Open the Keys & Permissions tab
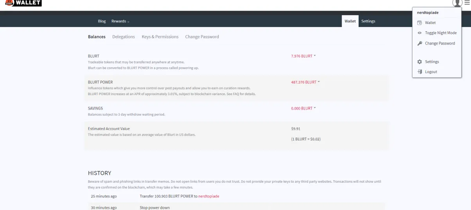This screenshot has height=210, width=471. point(160,37)
